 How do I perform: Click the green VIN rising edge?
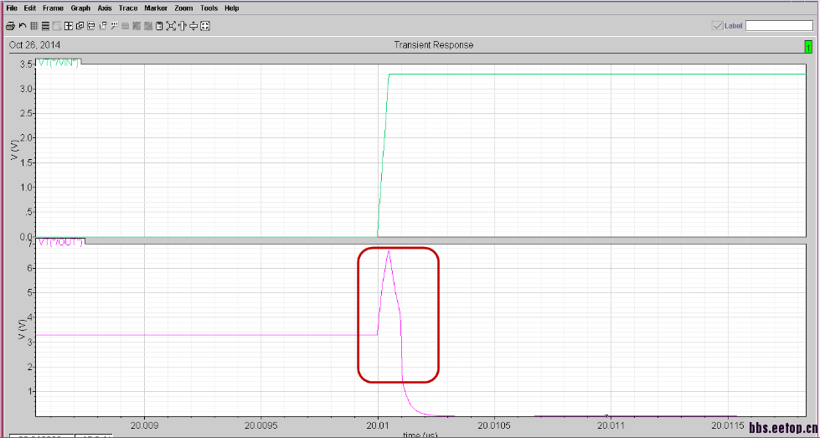point(384,155)
